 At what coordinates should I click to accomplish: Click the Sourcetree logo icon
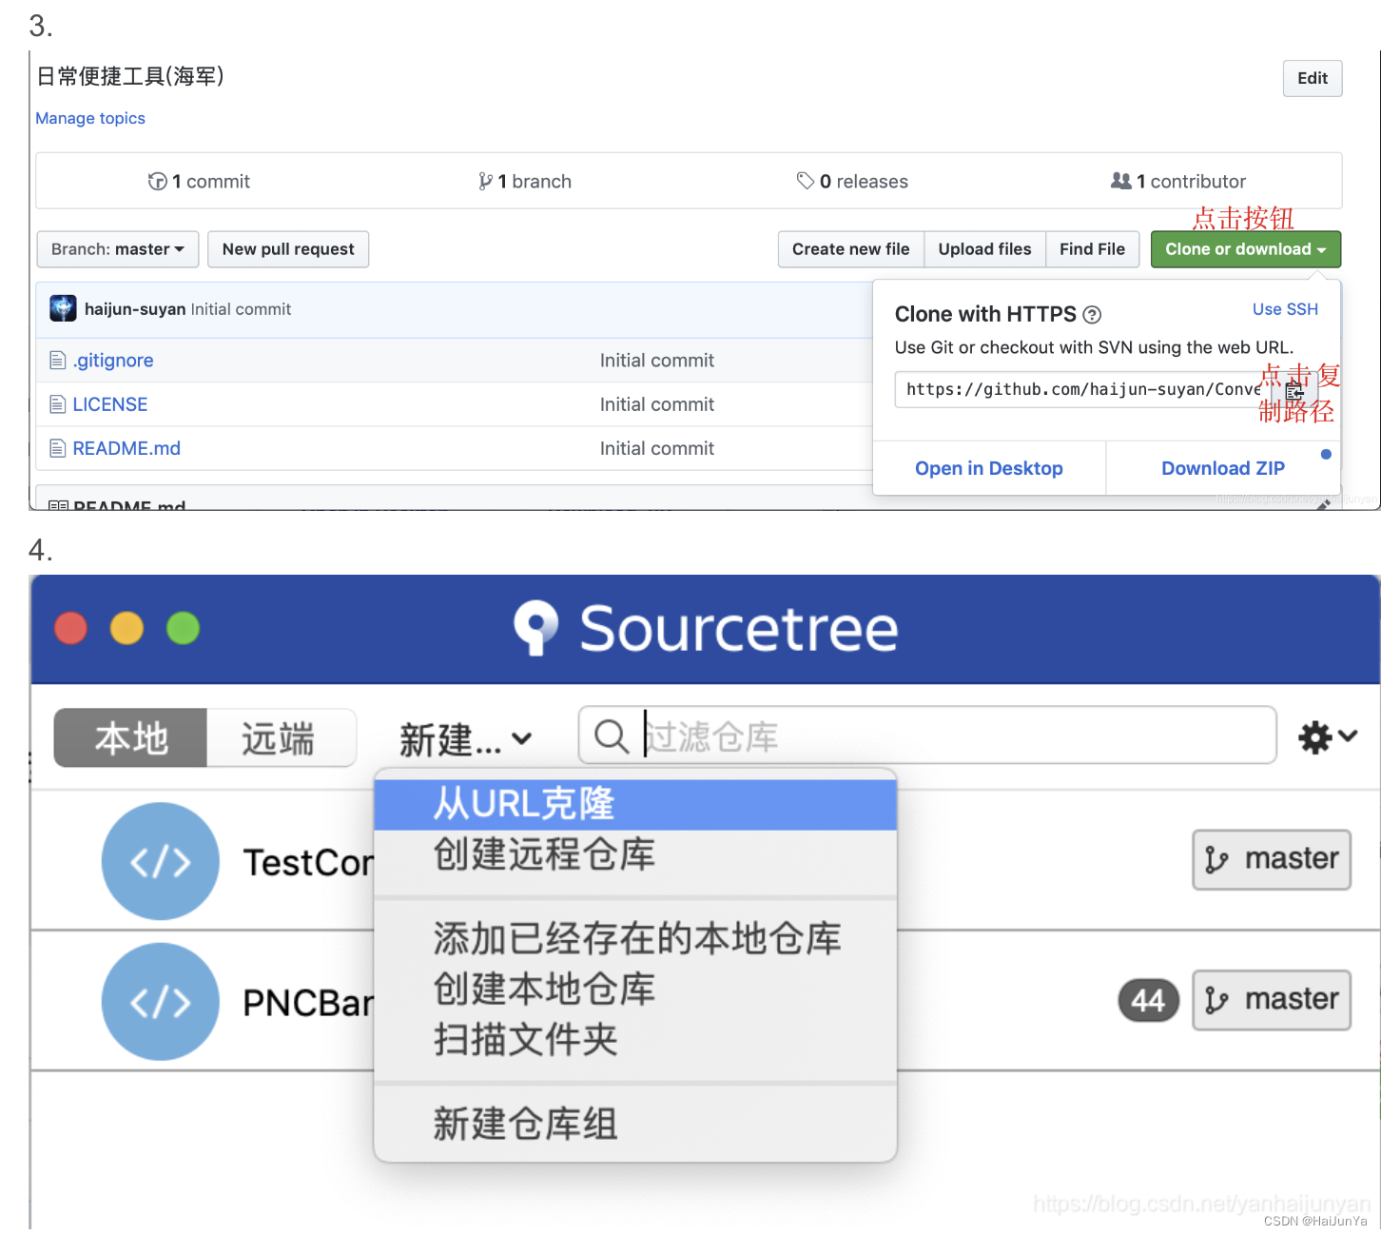tap(536, 628)
